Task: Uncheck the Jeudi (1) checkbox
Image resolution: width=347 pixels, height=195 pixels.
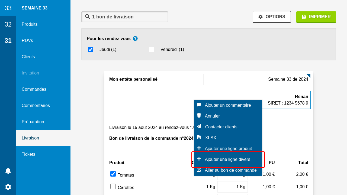Action: coord(91,50)
